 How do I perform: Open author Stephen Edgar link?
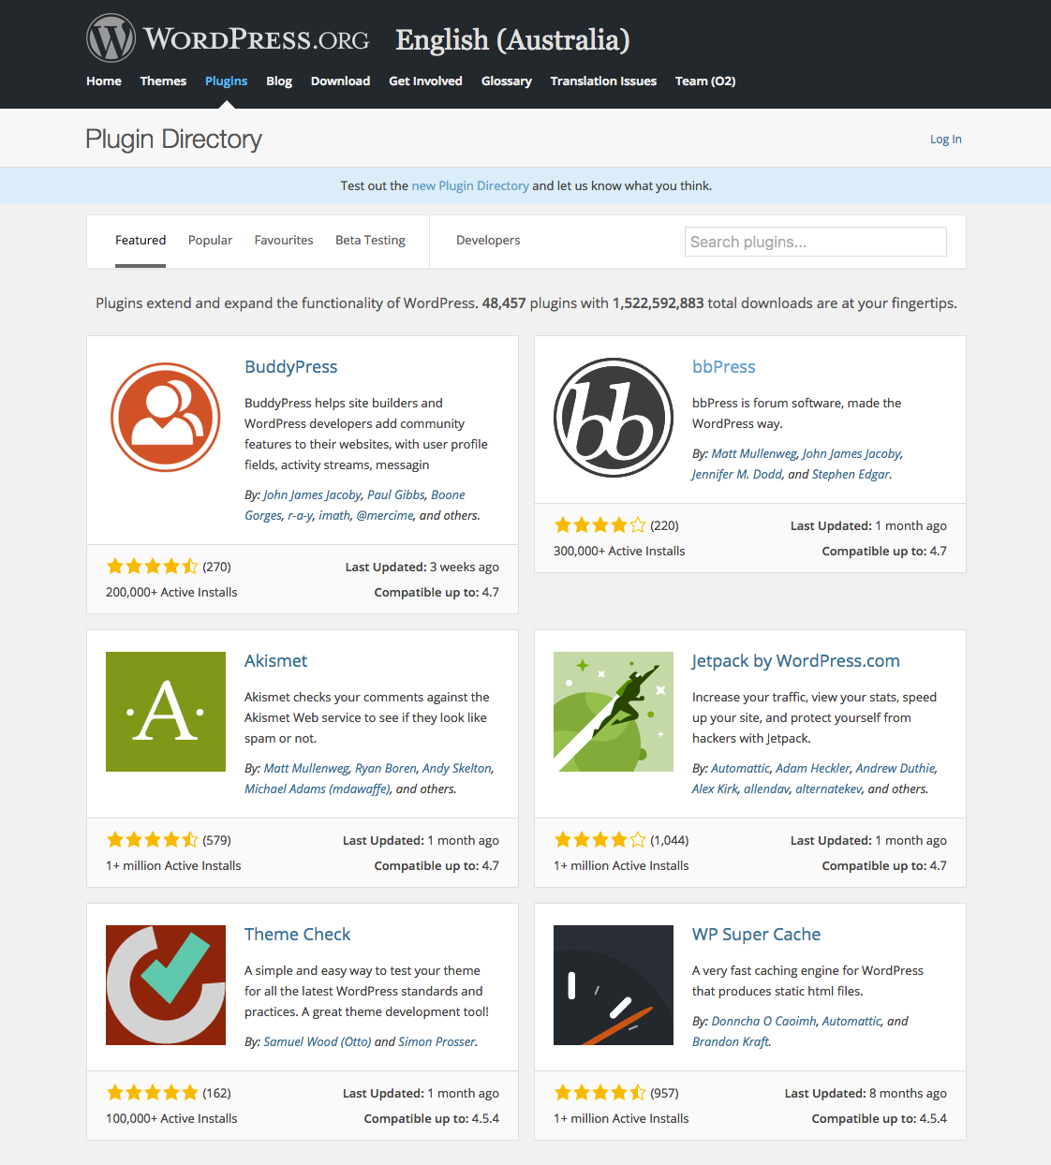pyautogui.click(x=851, y=475)
